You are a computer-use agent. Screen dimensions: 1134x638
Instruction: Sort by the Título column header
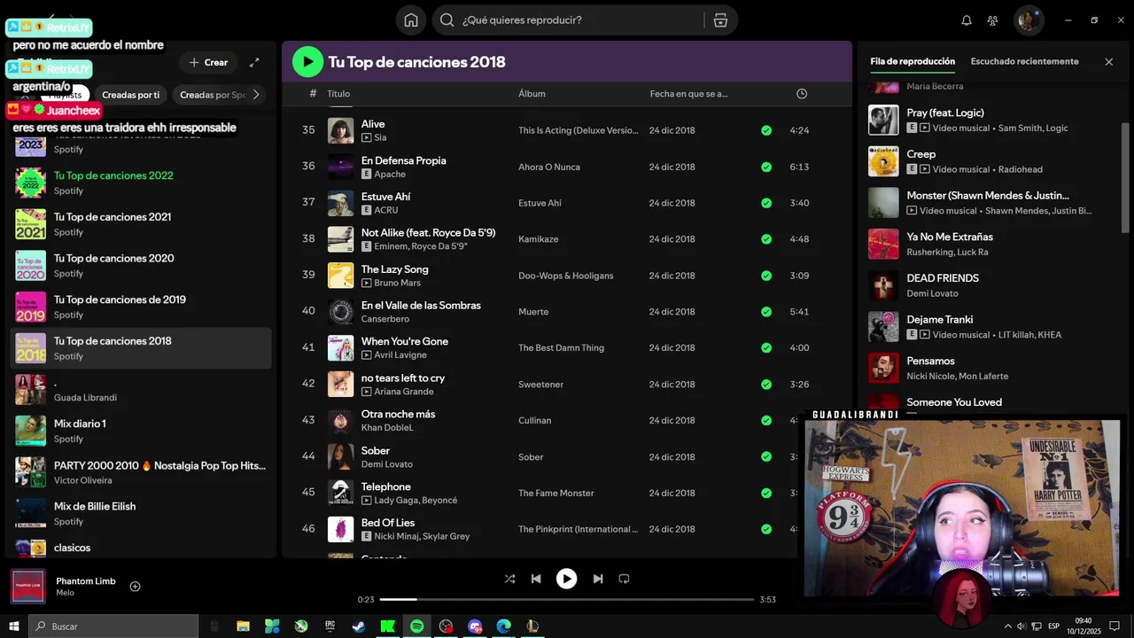[x=338, y=94]
